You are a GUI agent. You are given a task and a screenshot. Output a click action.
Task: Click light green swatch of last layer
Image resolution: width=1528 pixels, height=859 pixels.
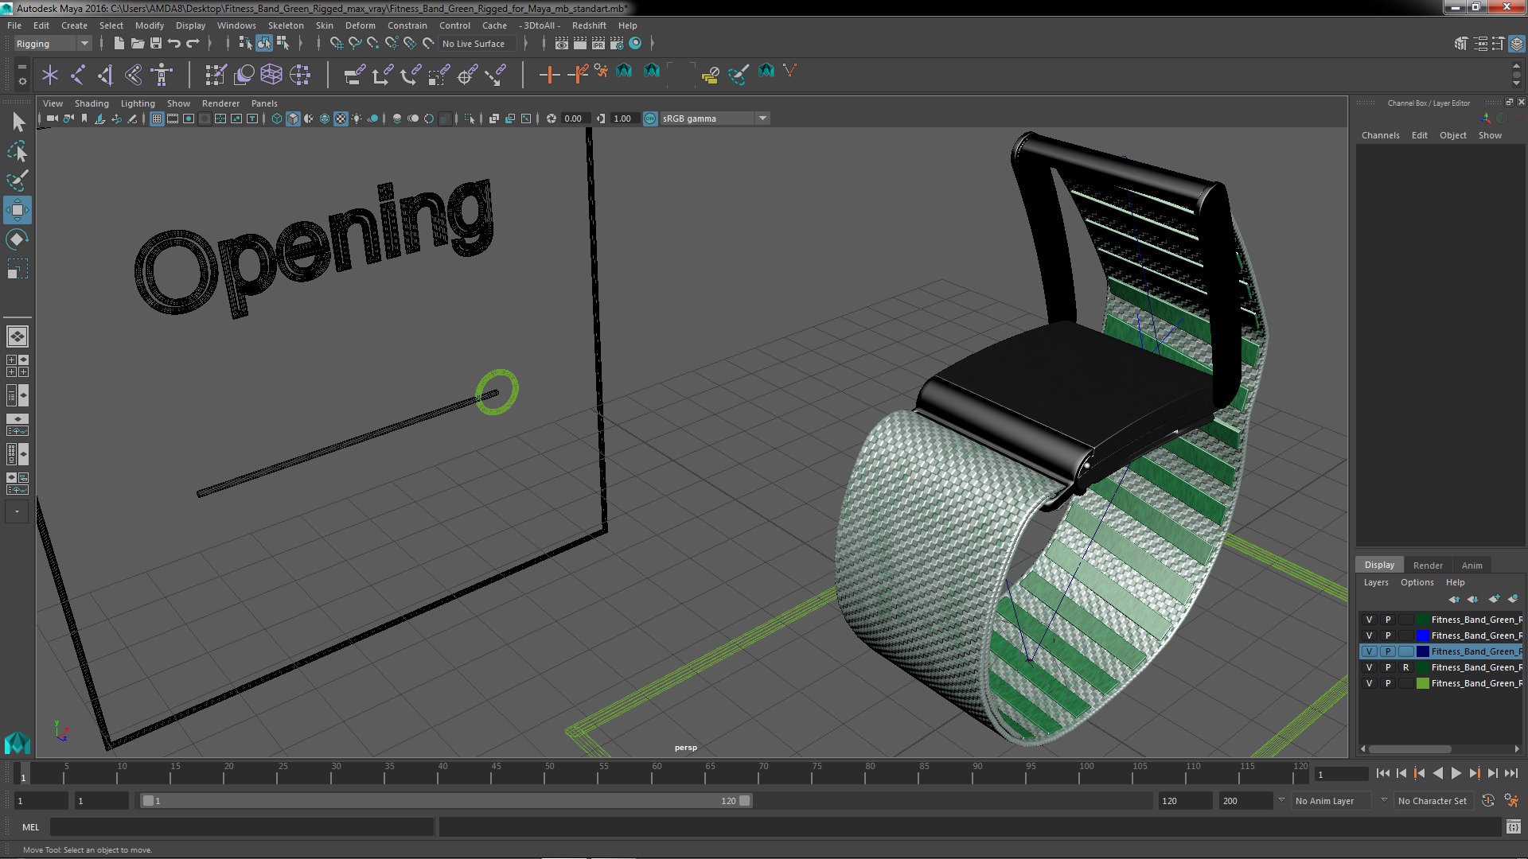point(1422,683)
